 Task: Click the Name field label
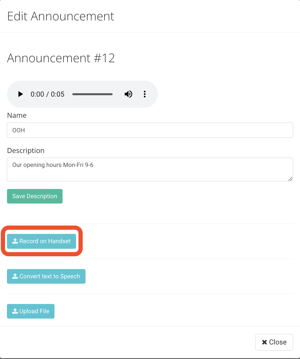(17, 115)
